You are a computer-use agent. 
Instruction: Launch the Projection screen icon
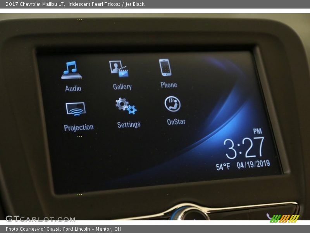pos(76,109)
